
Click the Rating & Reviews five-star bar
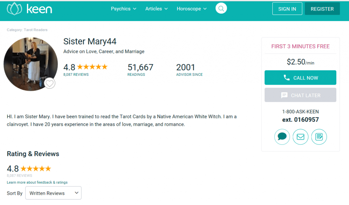35,169
